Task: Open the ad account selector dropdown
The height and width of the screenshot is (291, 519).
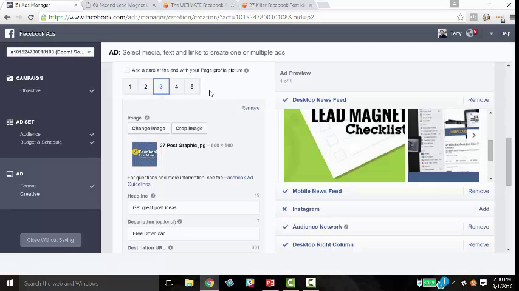Action: pos(50,52)
